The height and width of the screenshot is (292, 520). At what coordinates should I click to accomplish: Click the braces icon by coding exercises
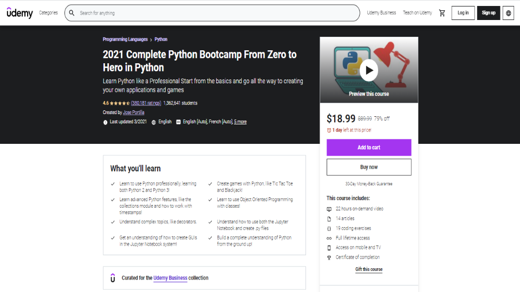pos(329,228)
